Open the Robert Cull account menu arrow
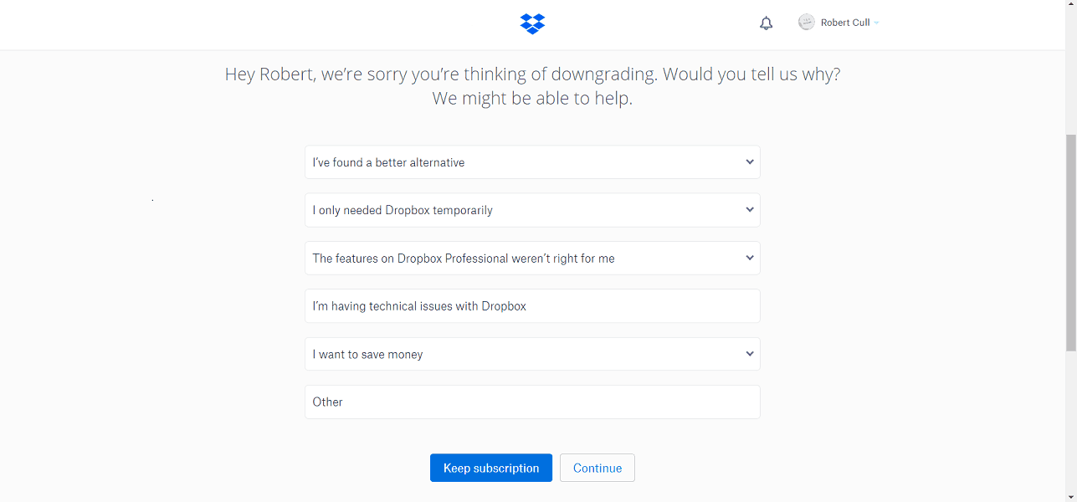Viewport: 1077px width, 502px height. pyautogui.click(x=876, y=23)
